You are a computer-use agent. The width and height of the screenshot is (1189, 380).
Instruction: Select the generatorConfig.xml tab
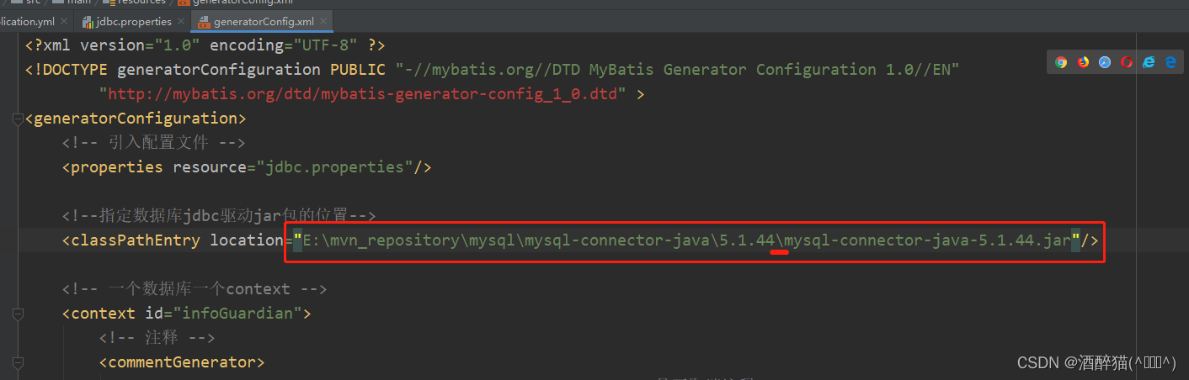262,21
